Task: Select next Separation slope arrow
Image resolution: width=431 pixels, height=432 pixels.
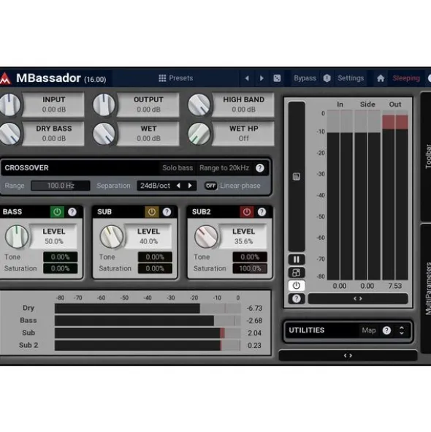Action: pyautogui.click(x=190, y=186)
